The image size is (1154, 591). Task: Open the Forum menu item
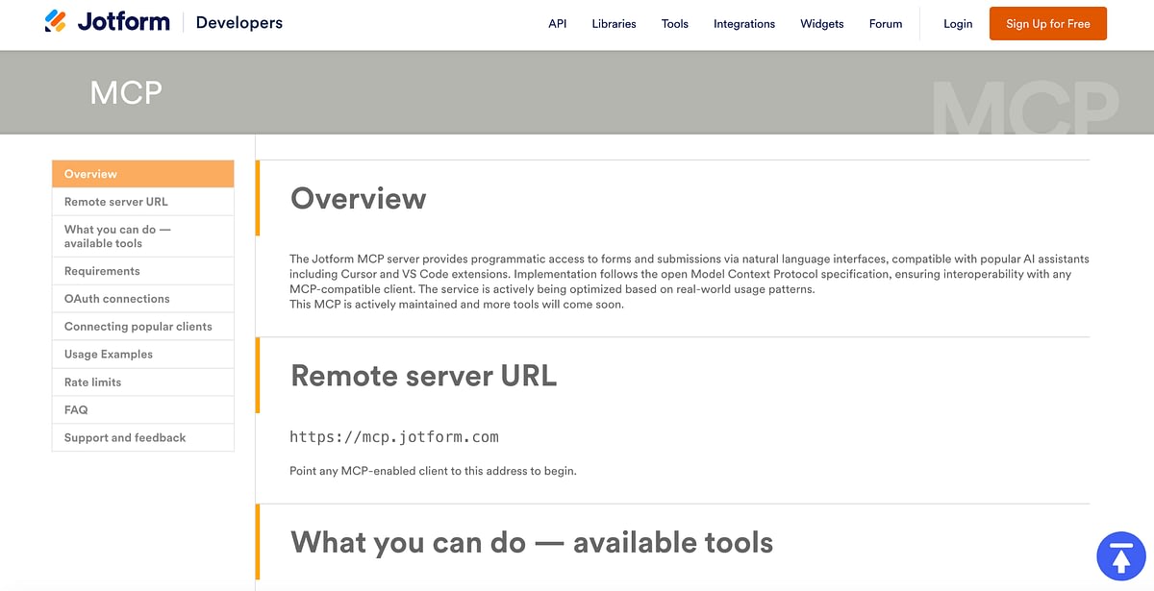[886, 24]
